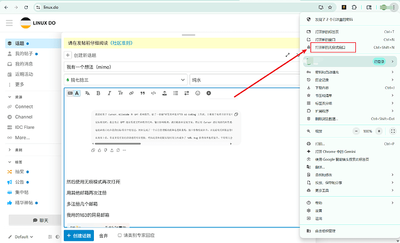The height and width of the screenshot is (243, 400).
Task: Expand the 类别 sidebar section
Action: click(15, 150)
